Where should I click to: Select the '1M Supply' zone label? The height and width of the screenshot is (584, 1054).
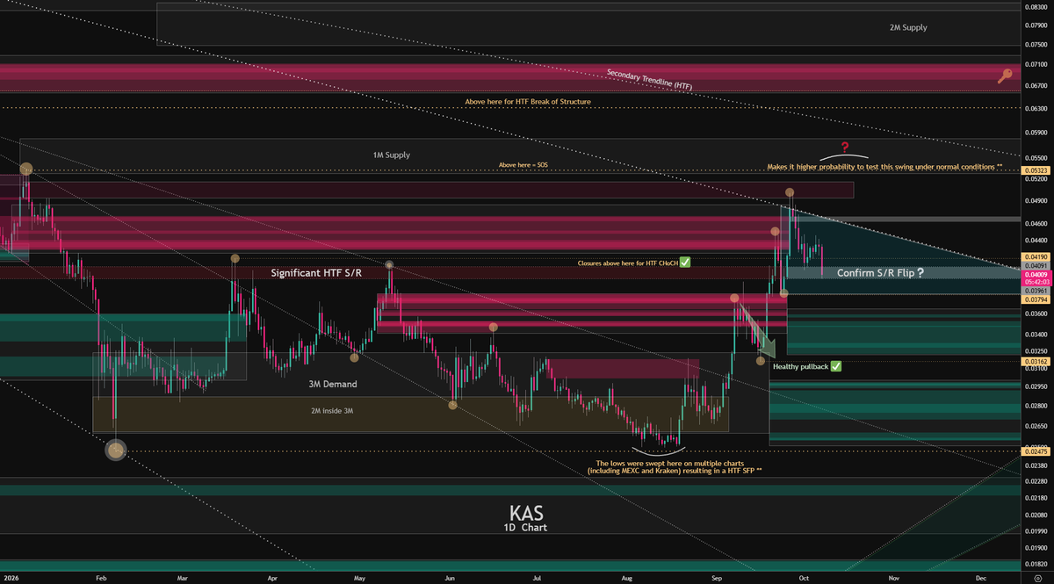391,155
